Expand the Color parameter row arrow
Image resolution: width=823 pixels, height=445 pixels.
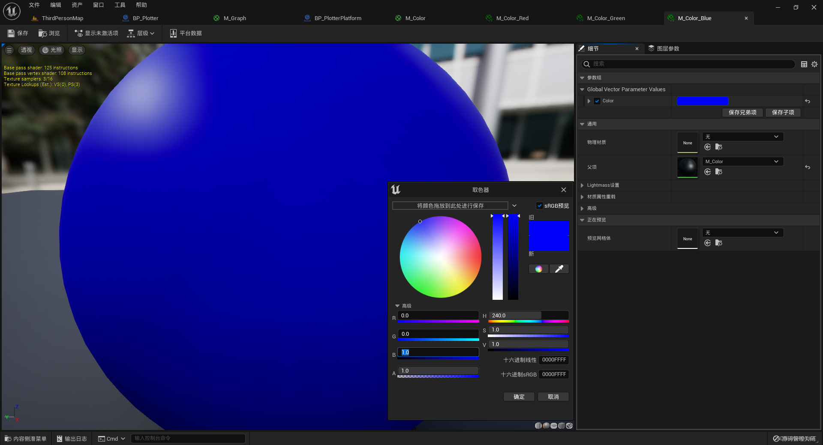tap(589, 101)
